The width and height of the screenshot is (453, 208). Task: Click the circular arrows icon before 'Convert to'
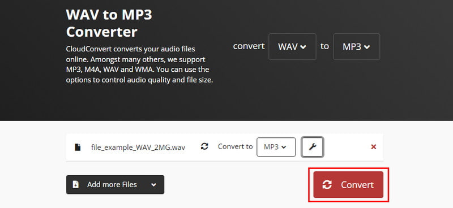pos(204,146)
